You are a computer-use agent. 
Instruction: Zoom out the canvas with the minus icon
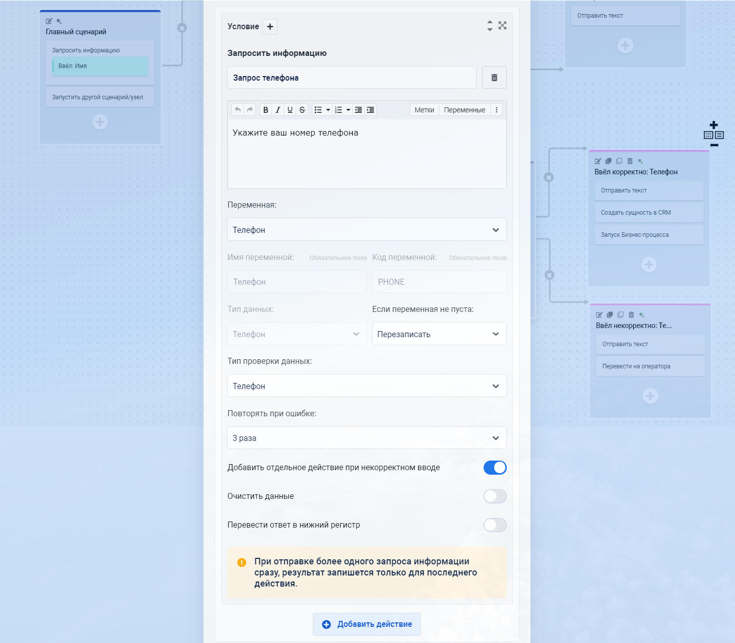pos(714,145)
